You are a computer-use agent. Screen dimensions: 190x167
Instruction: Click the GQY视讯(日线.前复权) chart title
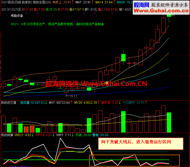coord(17,2)
